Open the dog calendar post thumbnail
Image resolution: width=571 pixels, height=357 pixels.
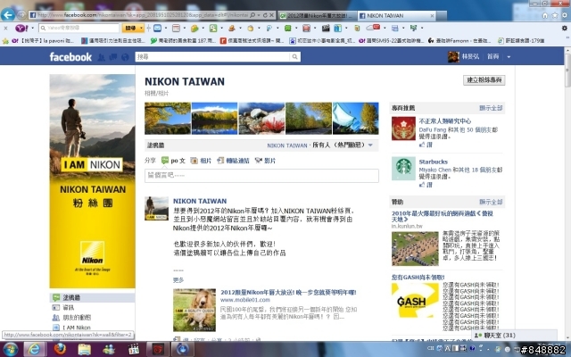(x=194, y=311)
